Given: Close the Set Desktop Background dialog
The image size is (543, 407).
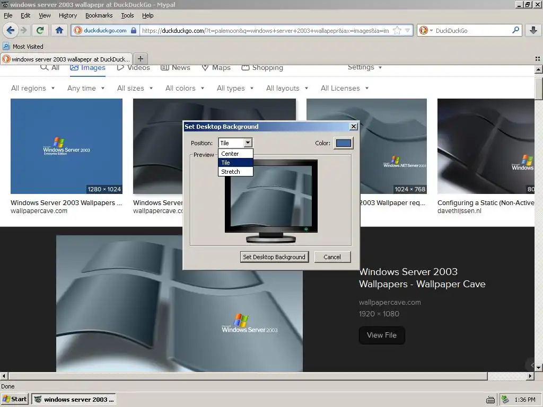Looking at the screenshot, I should (354, 126).
